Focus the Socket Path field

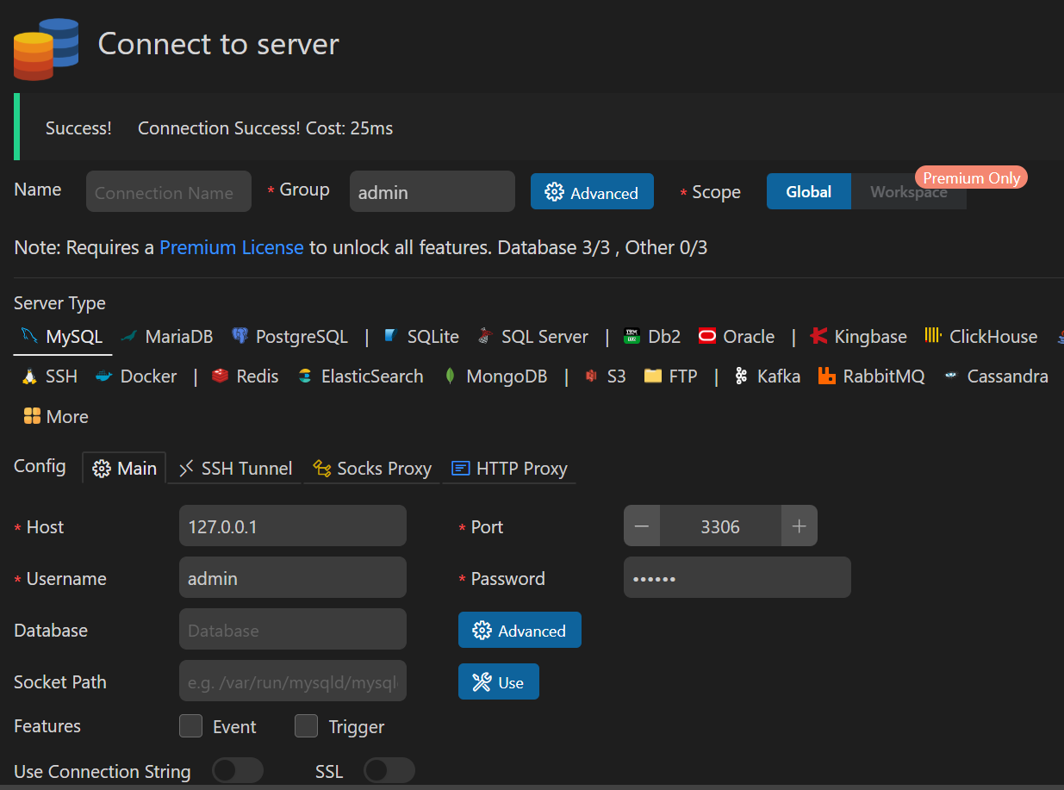point(293,681)
